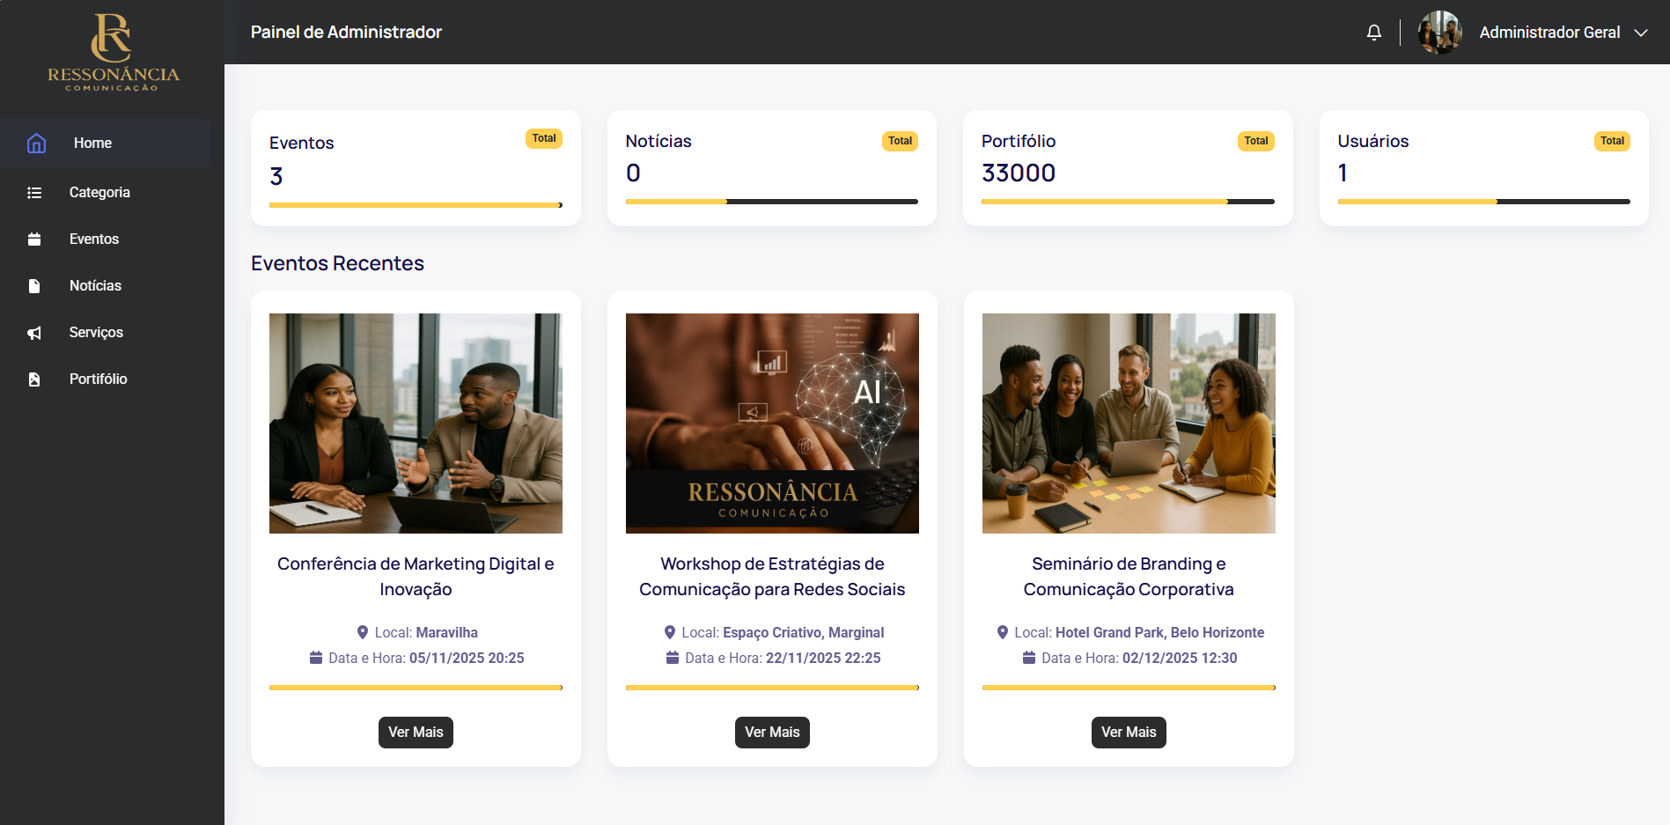Open the Notícias document icon in sidebar
The image size is (1670, 825).
pos(34,285)
